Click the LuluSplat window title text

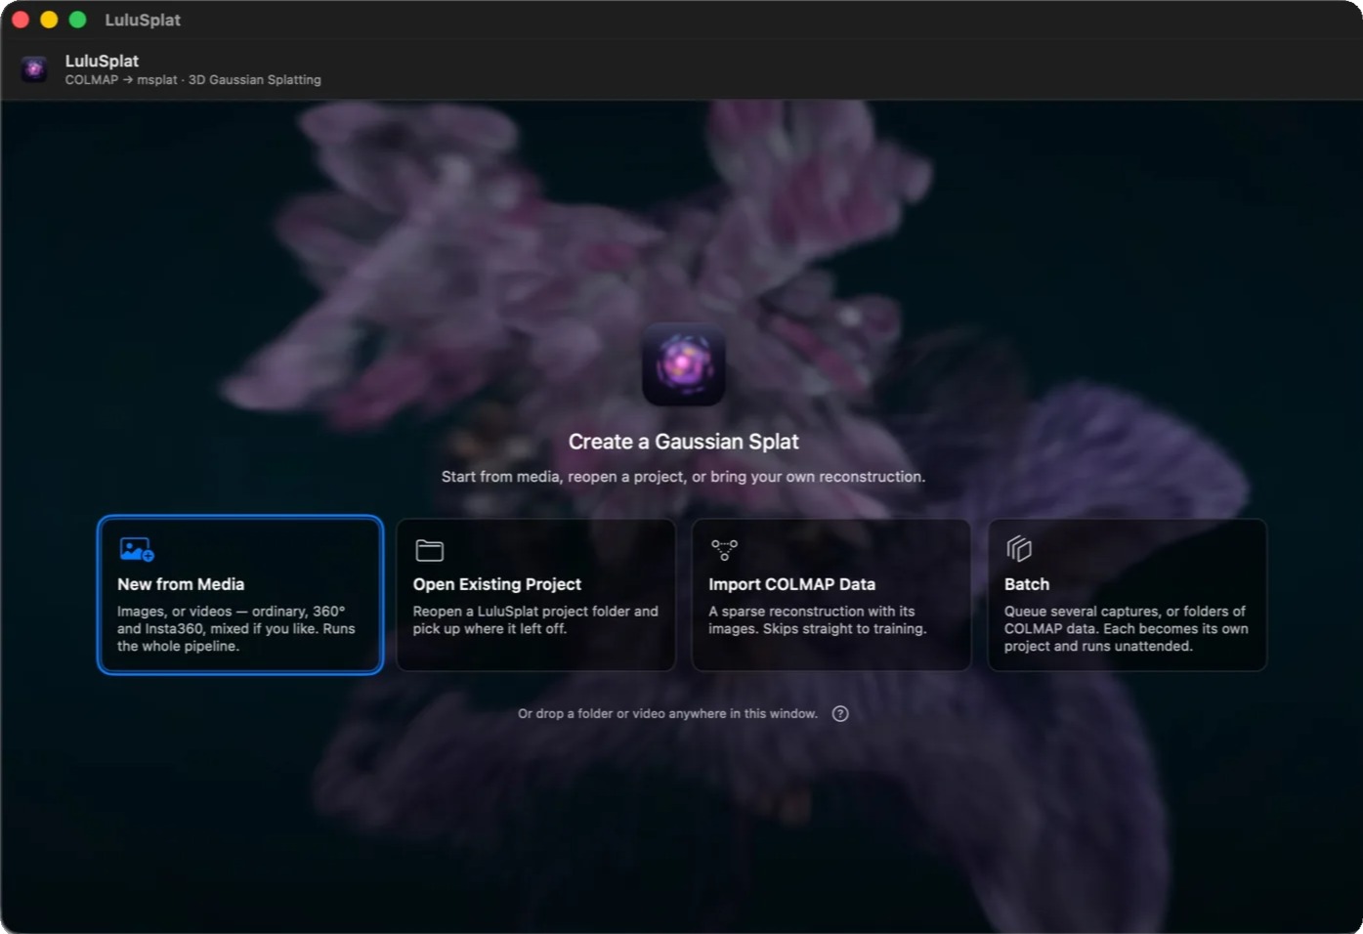pos(143,20)
